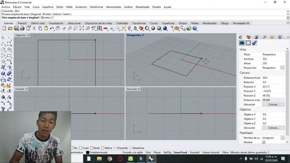Save the model with the floppy disk icon
This screenshot has height=163, width=290.
[x=16, y=28]
